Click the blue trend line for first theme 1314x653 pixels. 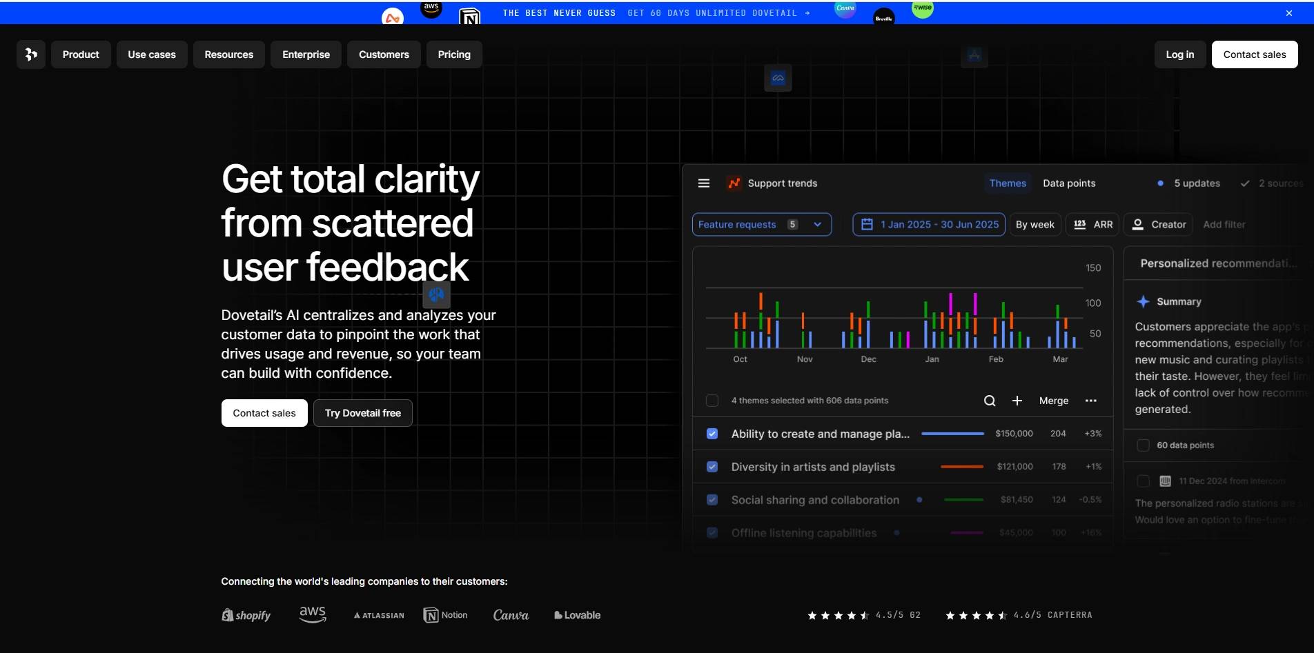point(952,434)
